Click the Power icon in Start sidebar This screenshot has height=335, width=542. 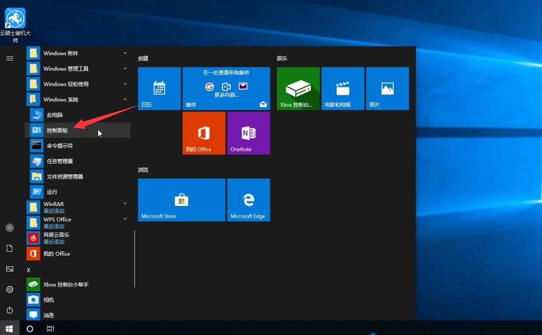point(10,310)
